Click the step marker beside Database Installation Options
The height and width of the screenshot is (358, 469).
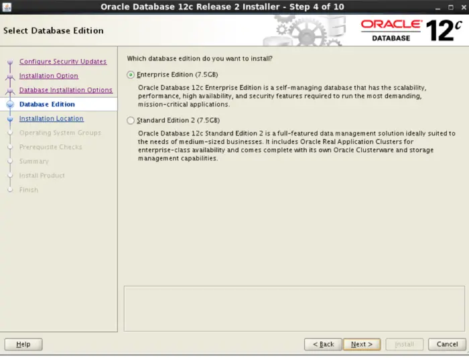(x=10, y=91)
